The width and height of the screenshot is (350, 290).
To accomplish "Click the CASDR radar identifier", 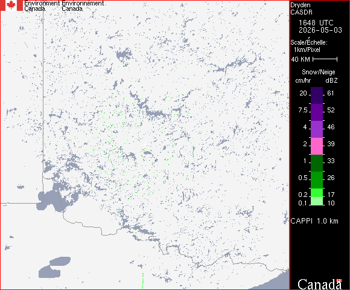I will (x=301, y=12).
